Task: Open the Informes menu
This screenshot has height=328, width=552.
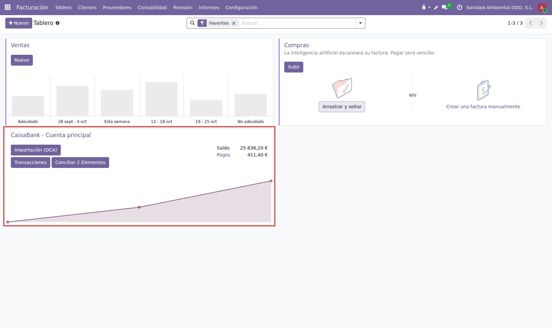Action: [x=209, y=8]
